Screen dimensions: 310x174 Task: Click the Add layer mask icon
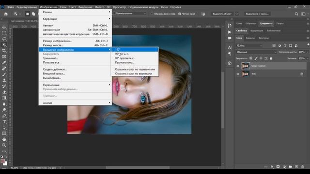(x=278, y=167)
